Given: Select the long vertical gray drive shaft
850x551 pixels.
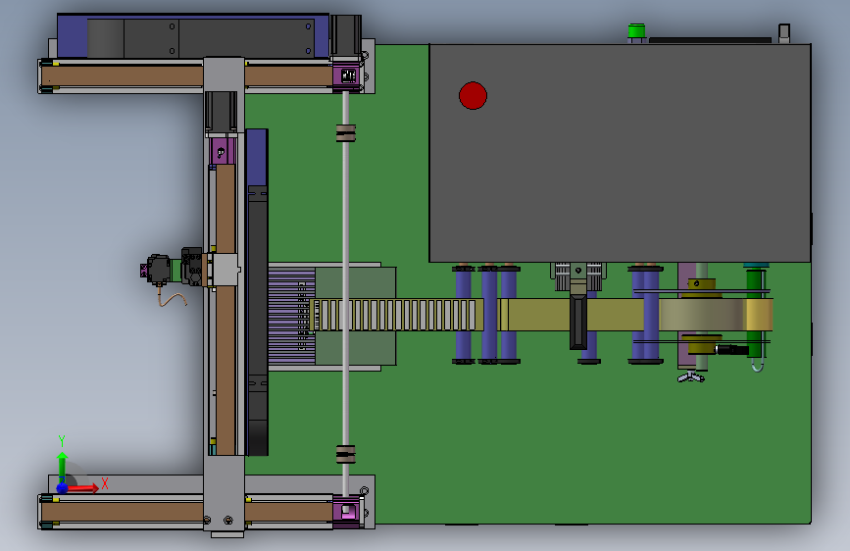Looking at the screenshot, I should [345, 293].
